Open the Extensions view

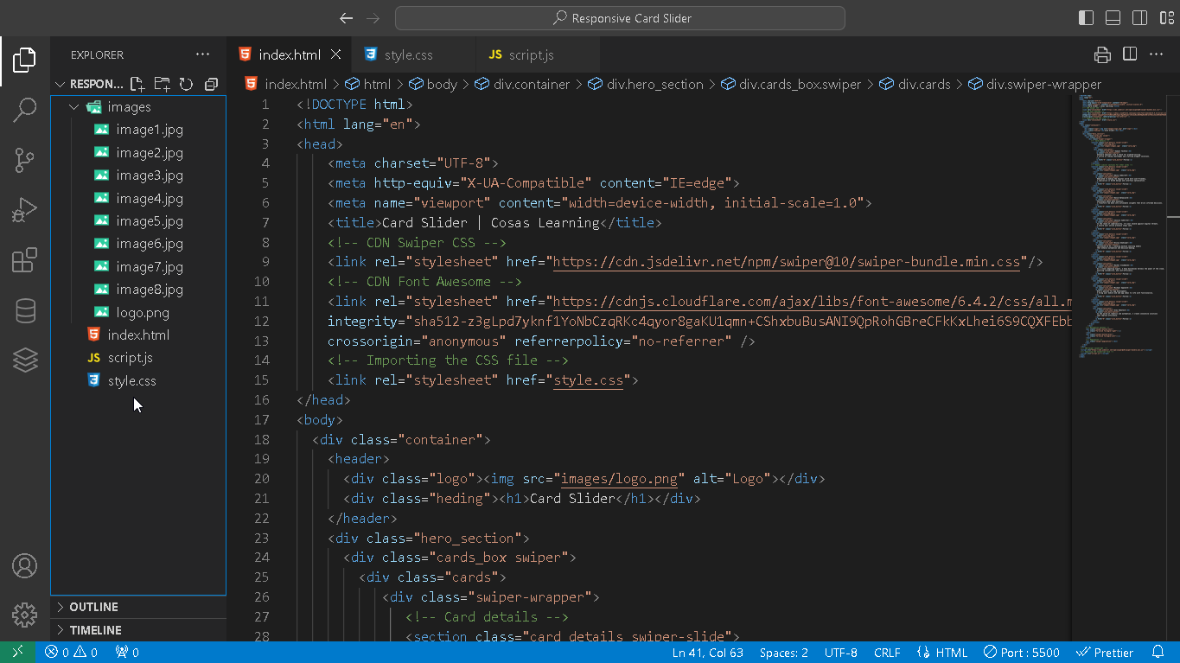tap(24, 258)
